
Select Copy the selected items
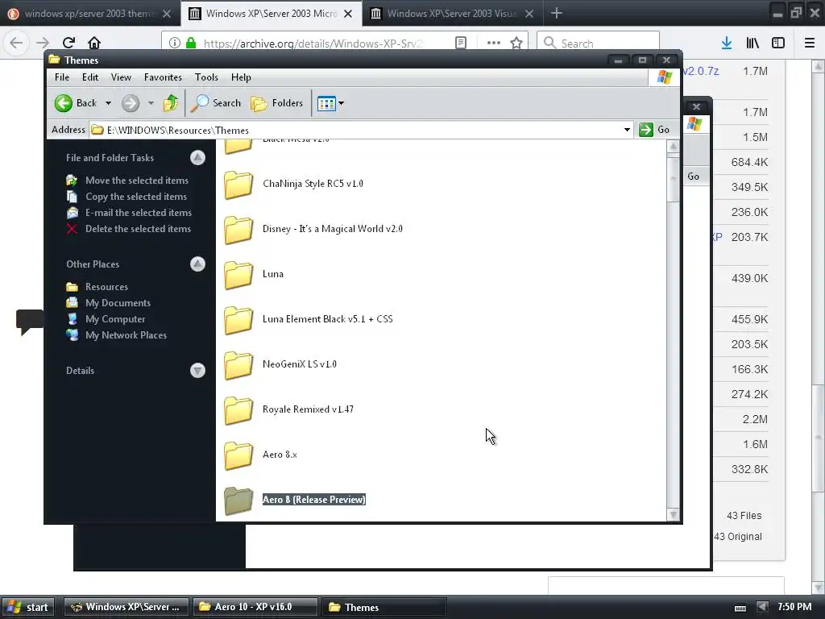[135, 197]
